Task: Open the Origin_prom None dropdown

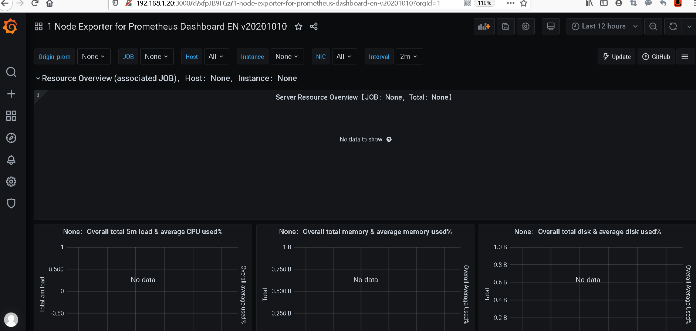Action: click(x=94, y=56)
